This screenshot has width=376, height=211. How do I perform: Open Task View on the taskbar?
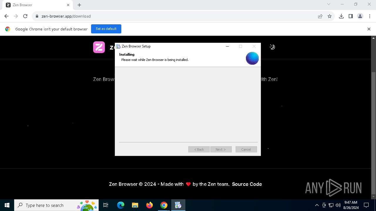pos(106,205)
